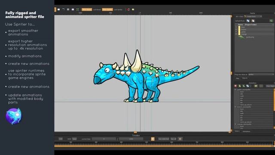Click the animation length field in the Timeline
This screenshot has height=155, width=275.
pos(131,139)
